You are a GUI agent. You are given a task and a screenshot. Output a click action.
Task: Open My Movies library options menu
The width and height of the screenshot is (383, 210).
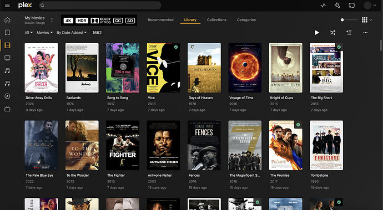pos(52,20)
